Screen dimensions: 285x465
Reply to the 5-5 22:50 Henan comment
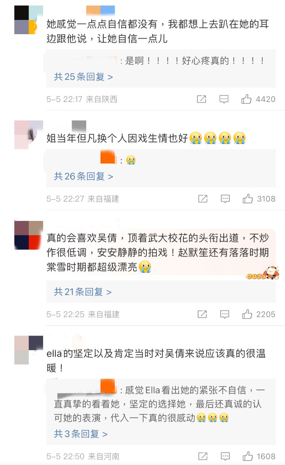tap(225, 456)
